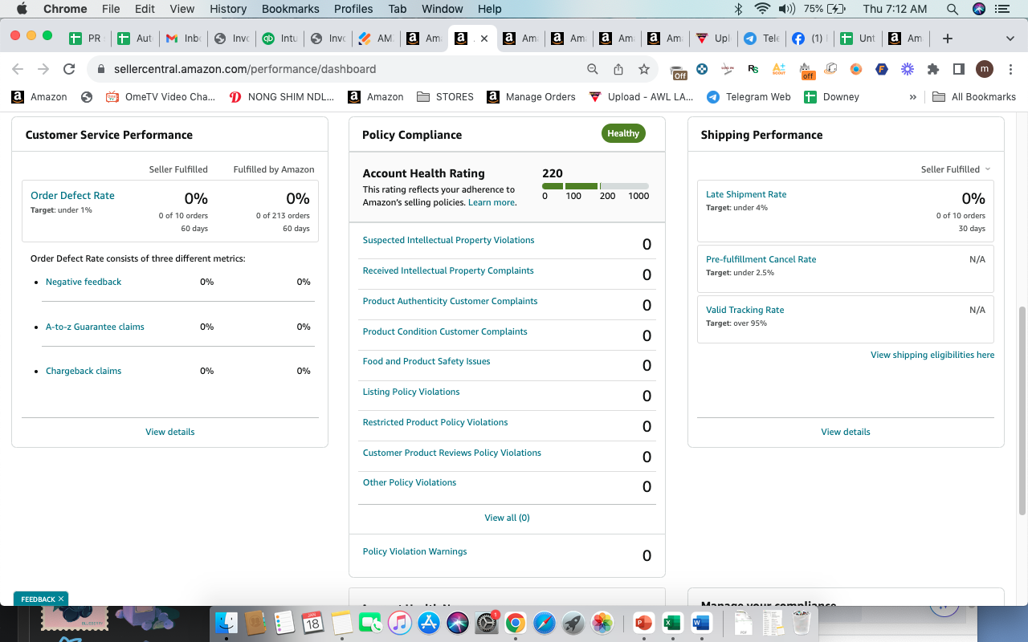Open Listing Policy Violations link
The width and height of the screenshot is (1028, 642).
point(411,392)
